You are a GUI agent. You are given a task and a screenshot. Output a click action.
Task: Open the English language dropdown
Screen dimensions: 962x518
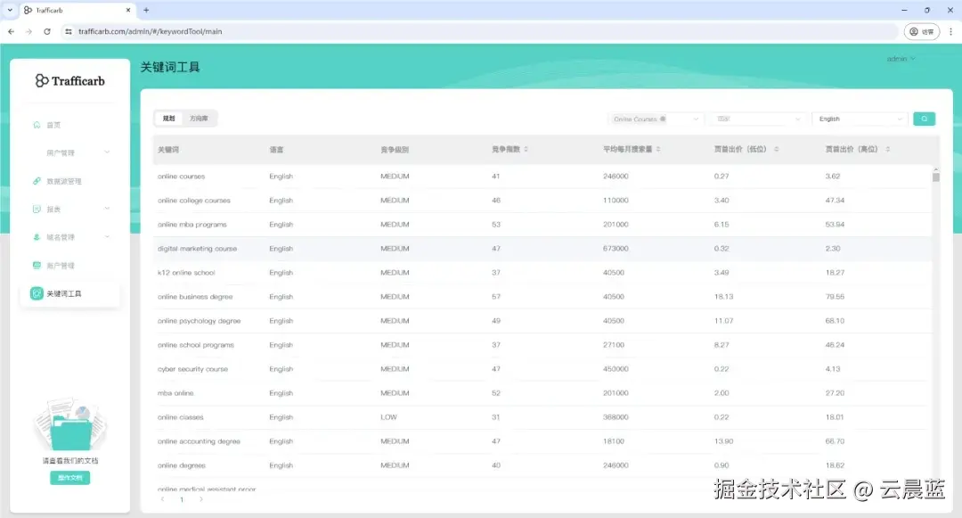pos(860,119)
